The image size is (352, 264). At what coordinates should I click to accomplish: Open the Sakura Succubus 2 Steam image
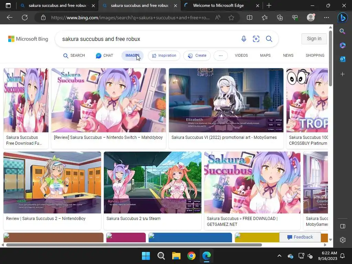(x=153, y=183)
